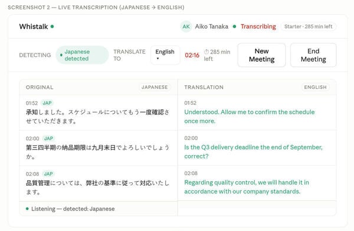Click the DETECTING label
This screenshot has height=231, width=354.
[x=35, y=55]
